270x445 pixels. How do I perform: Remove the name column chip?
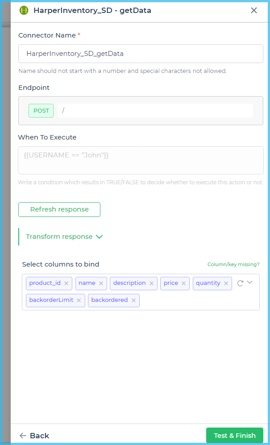click(100, 283)
